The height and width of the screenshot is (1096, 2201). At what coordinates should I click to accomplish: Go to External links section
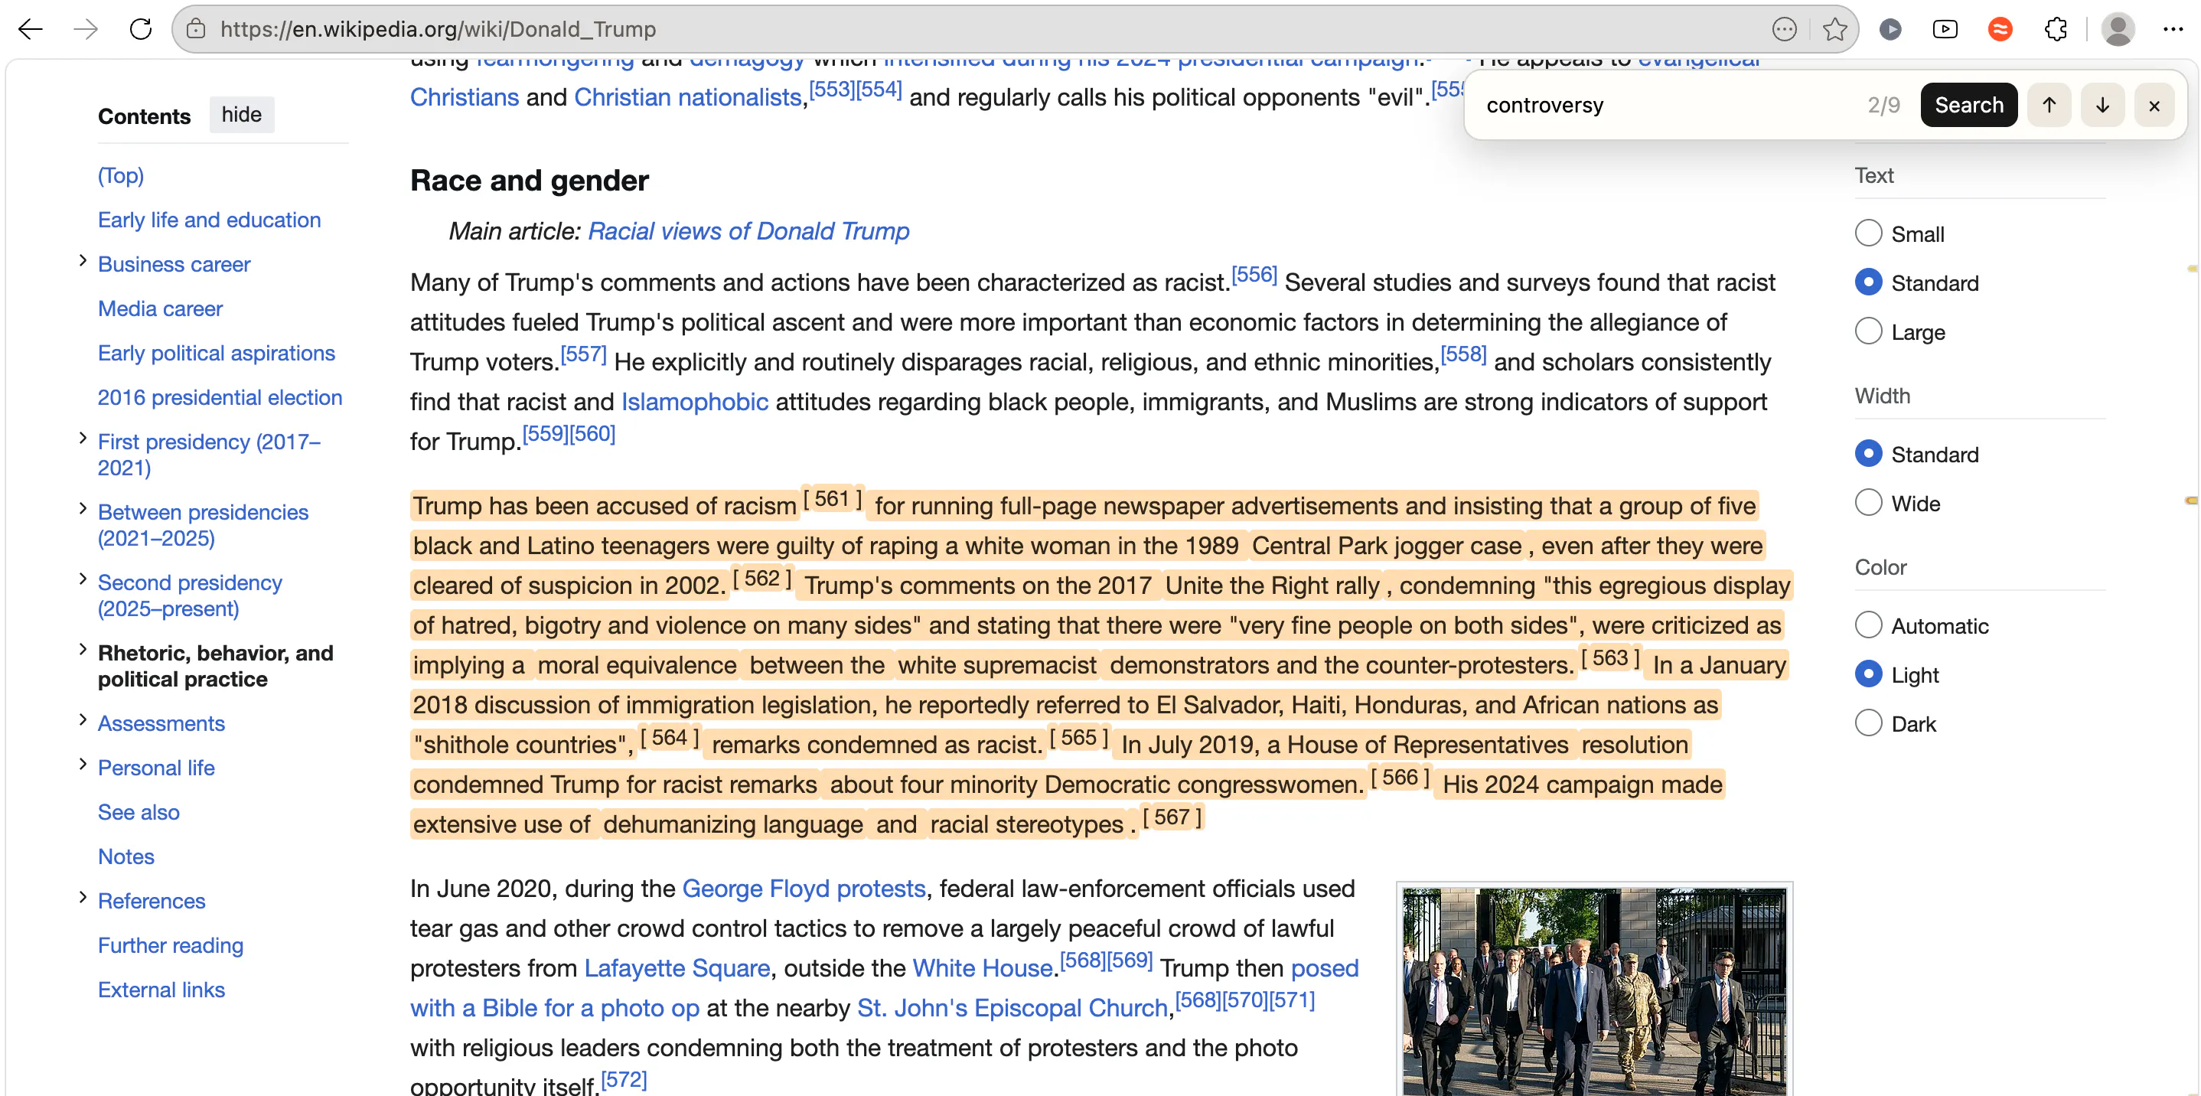[x=161, y=990]
